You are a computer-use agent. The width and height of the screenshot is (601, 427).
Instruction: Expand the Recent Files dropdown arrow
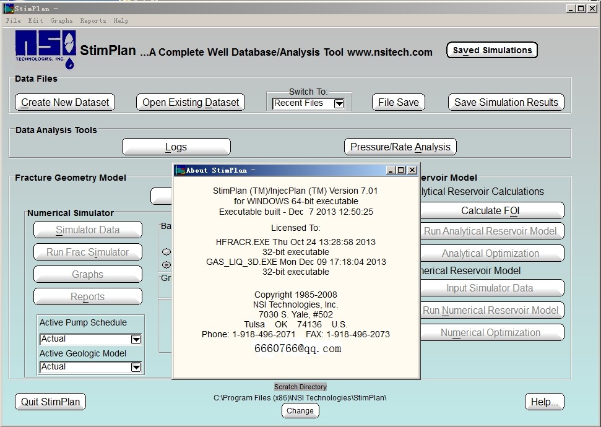339,103
